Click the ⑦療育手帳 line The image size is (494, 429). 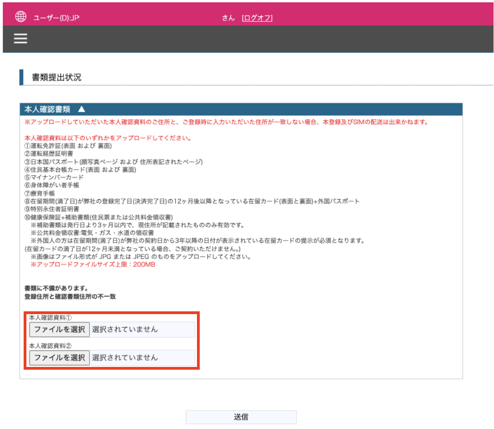coord(39,193)
